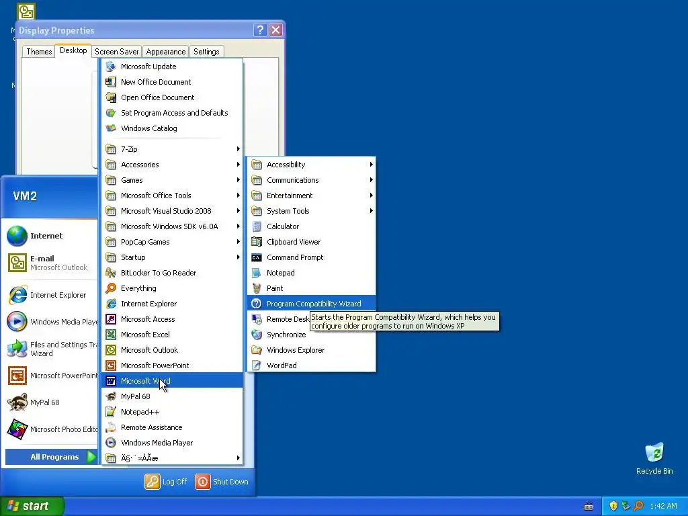Click the taskbar clock showing 1:42 AM
688x516 pixels.
(663, 506)
